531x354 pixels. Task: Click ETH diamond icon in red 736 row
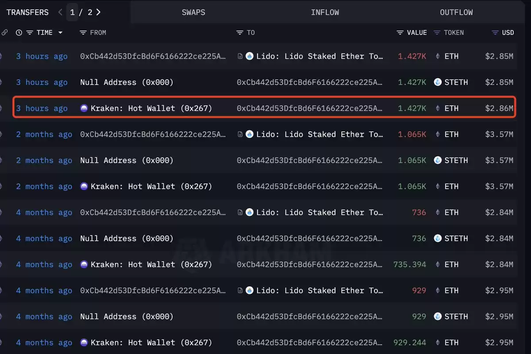point(438,213)
